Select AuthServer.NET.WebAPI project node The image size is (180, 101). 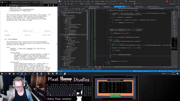pyautogui.click(x=71, y=58)
